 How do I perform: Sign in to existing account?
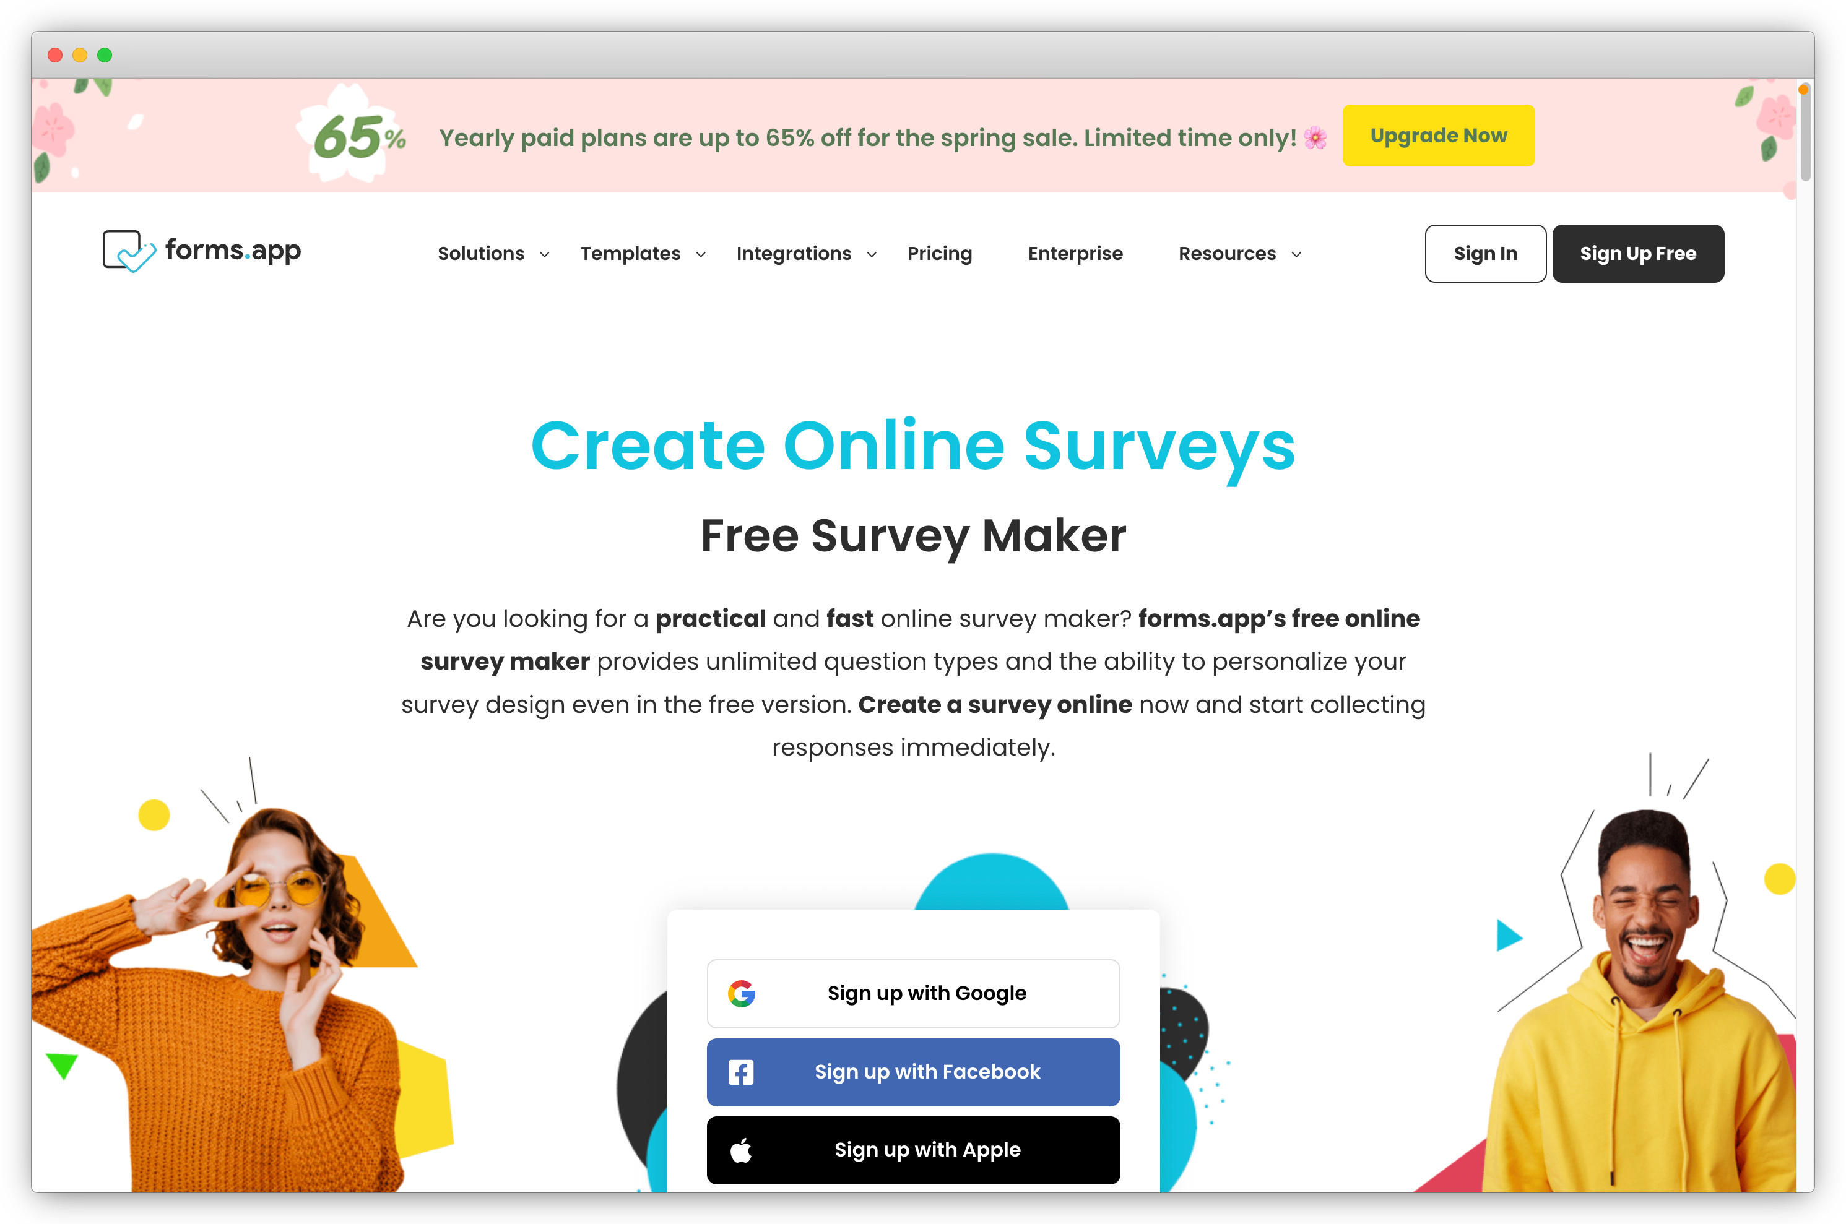point(1484,252)
